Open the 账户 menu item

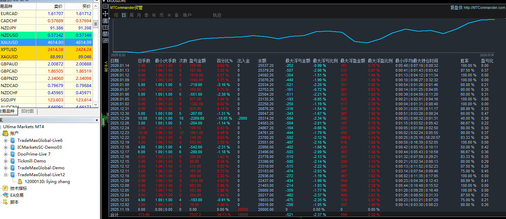[187, 15]
